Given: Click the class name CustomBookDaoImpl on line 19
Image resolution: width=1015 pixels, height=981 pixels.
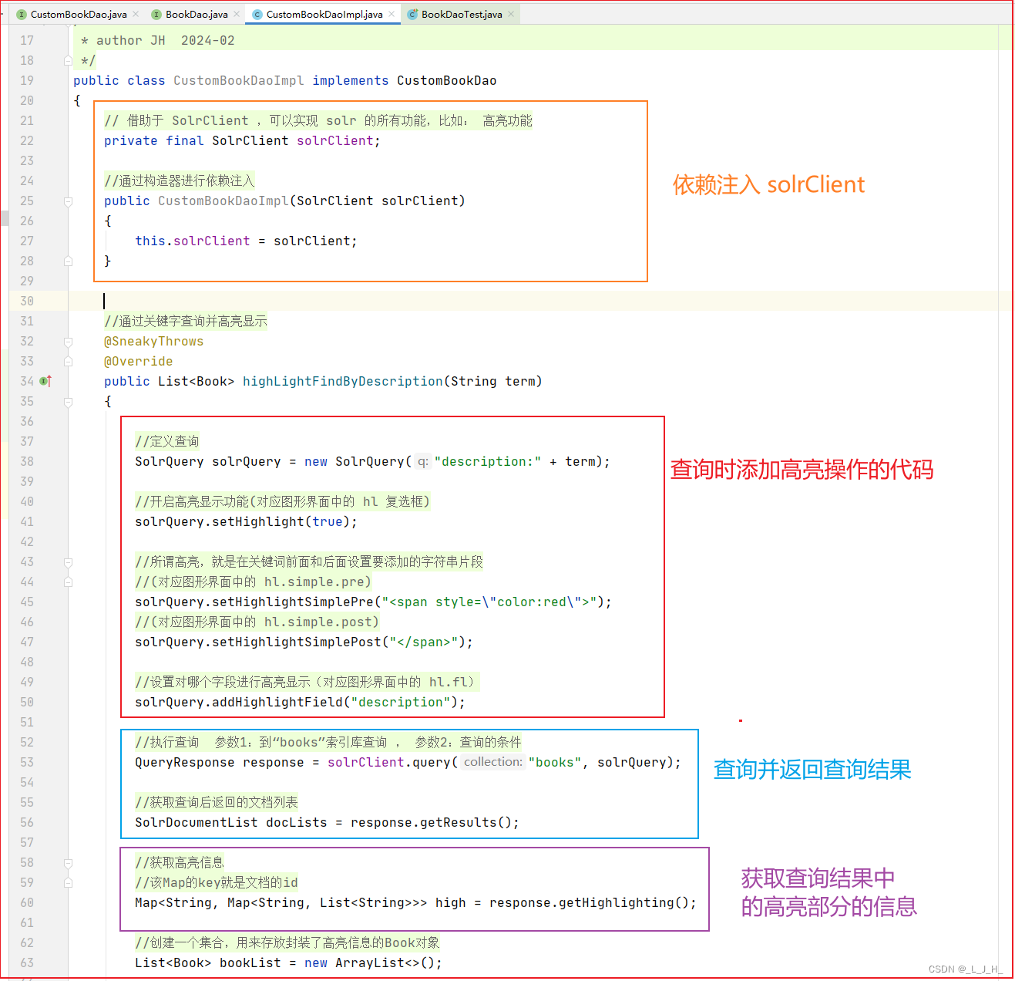Looking at the screenshot, I should click(x=238, y=80).
